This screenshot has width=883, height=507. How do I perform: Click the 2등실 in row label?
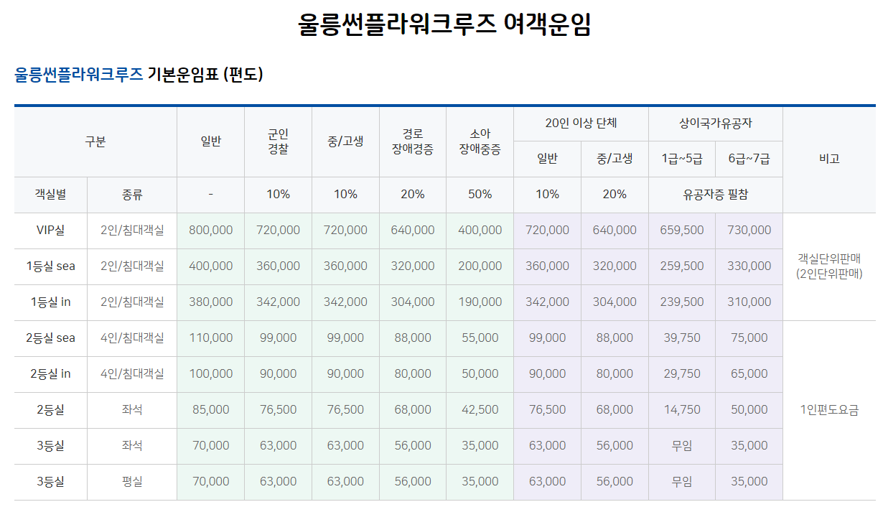(50, 374)
